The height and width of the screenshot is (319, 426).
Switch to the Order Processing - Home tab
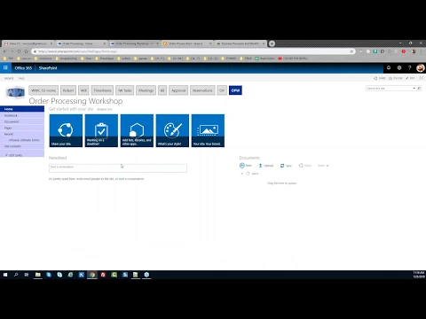81,43
